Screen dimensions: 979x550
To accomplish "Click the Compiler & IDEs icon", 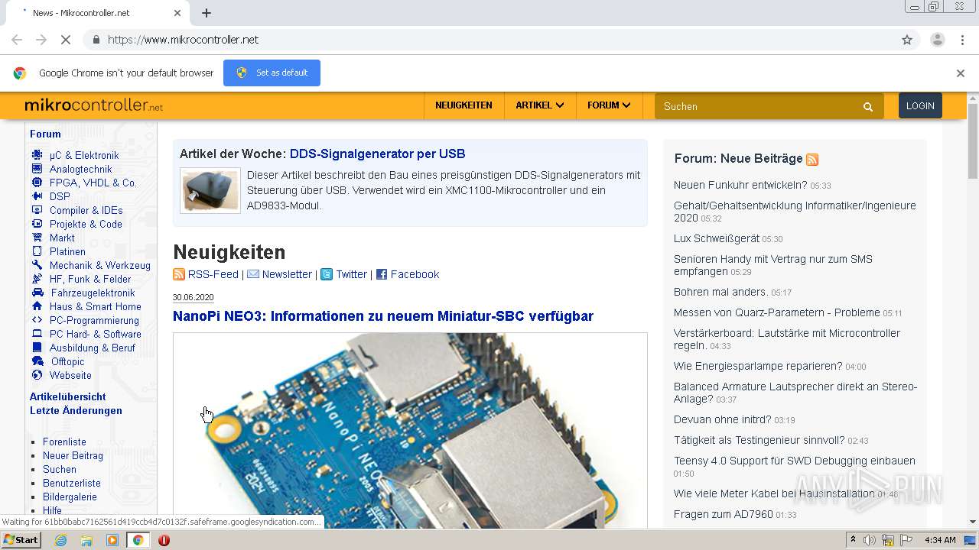I will (37, 210).
